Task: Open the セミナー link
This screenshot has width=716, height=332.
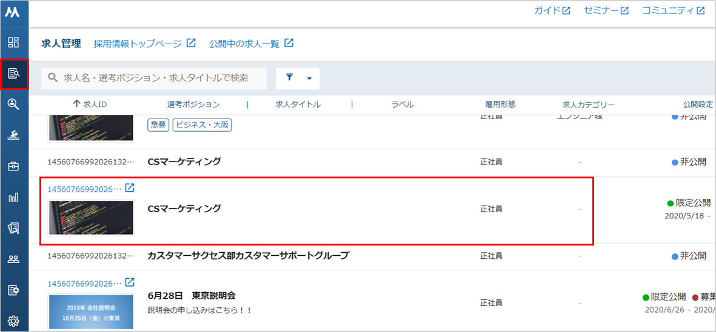Action: click(x=606, y=11)
